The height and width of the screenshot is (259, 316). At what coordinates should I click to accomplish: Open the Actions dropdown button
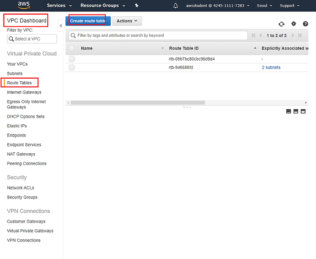[x=127, y=21]
